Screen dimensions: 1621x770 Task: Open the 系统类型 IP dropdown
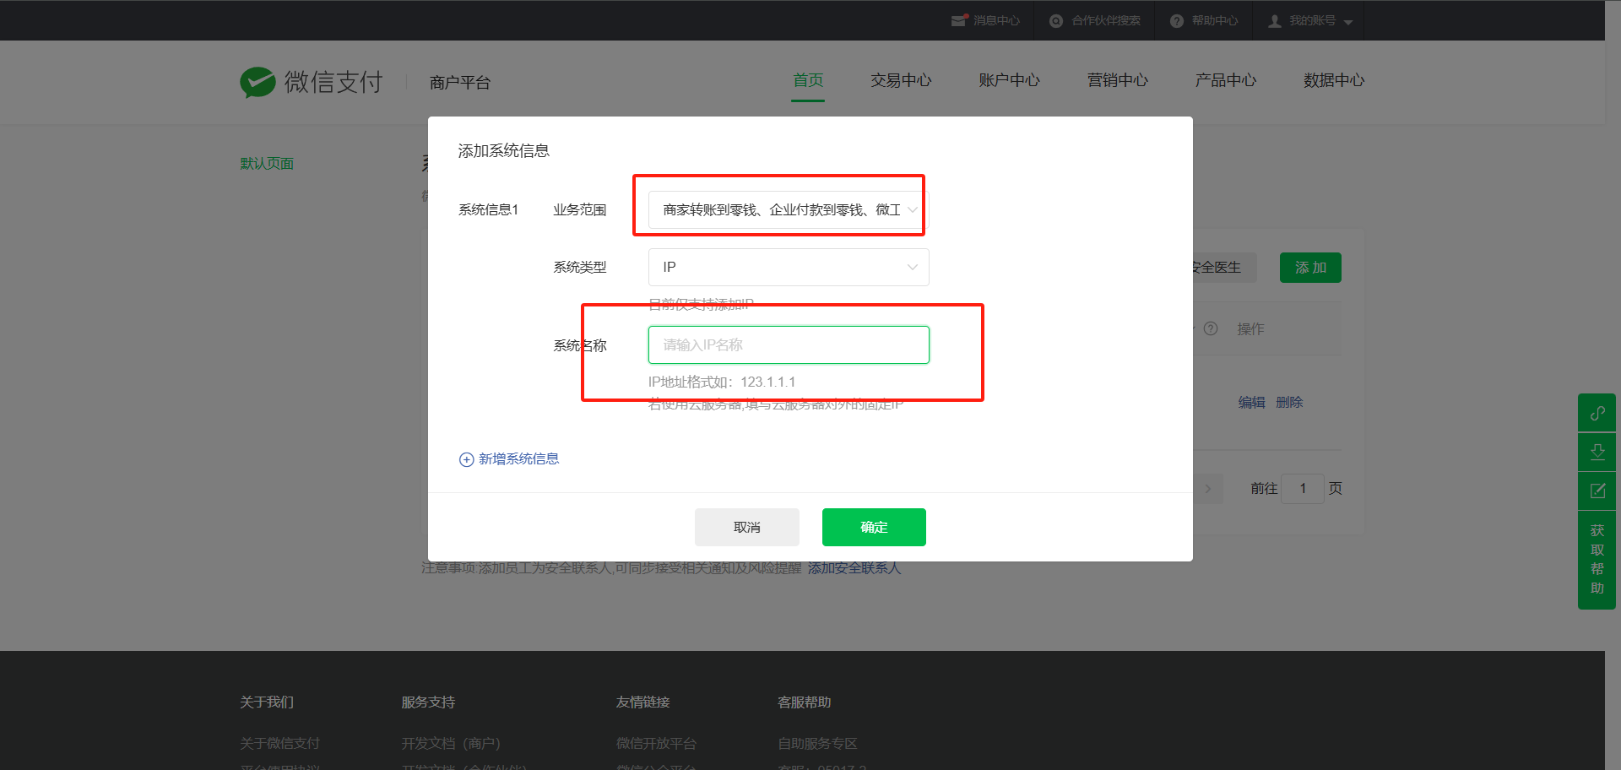click(788, 267)
